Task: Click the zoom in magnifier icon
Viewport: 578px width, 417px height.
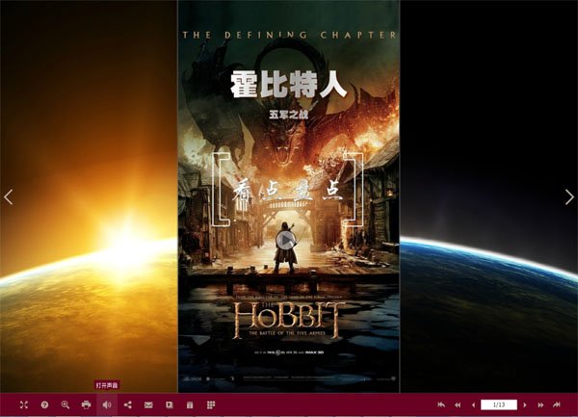Action: 66,404
